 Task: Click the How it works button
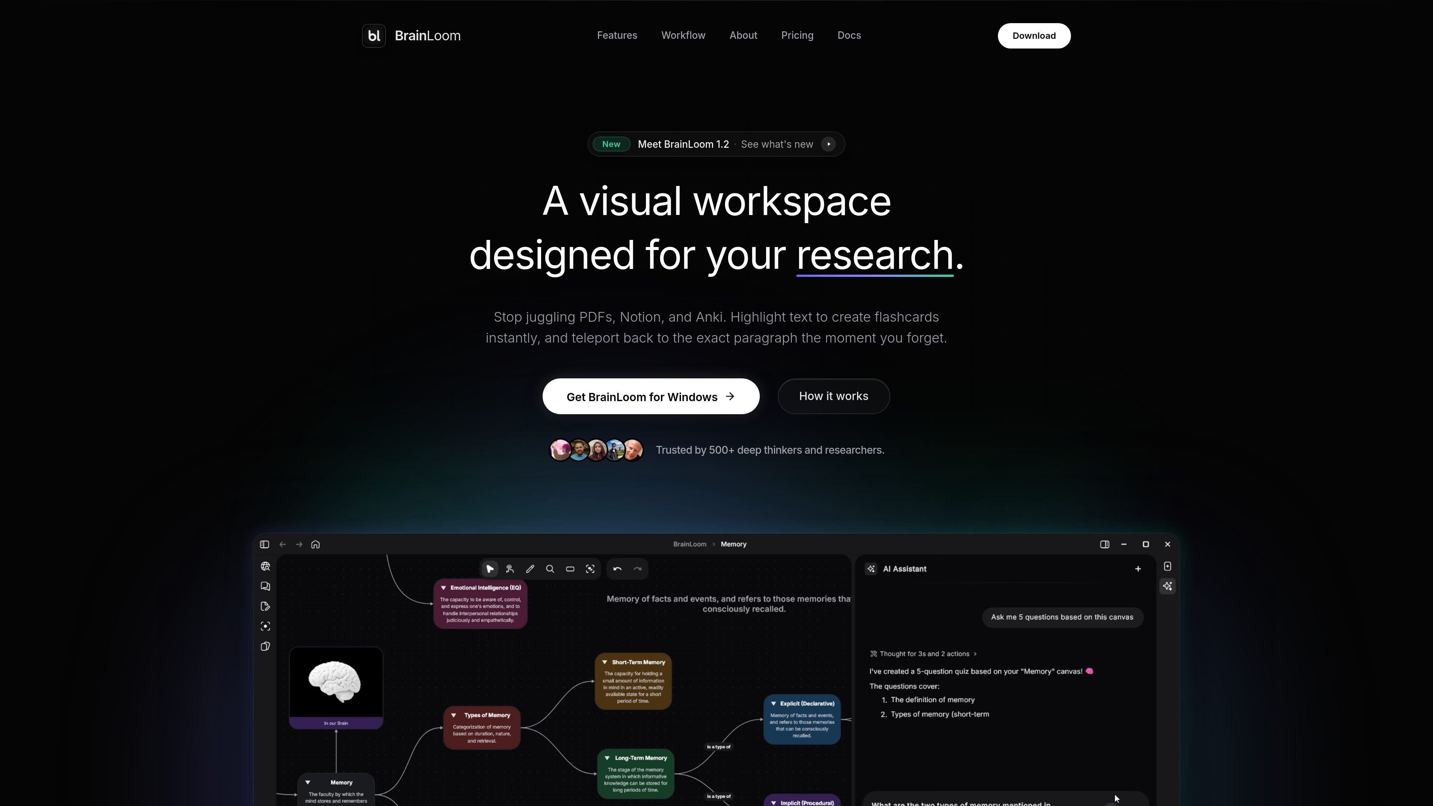pyautogui.click(x=833, y=396)
